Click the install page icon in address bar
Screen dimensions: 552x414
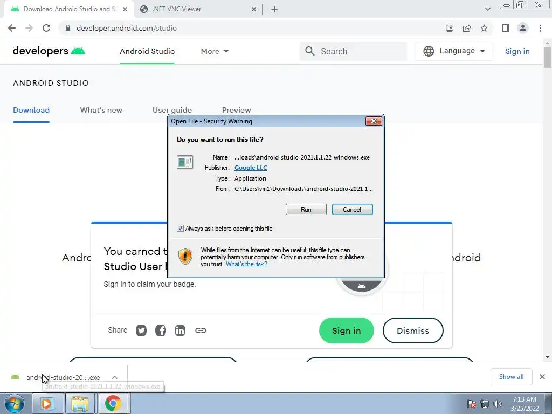tap(450, 28)
